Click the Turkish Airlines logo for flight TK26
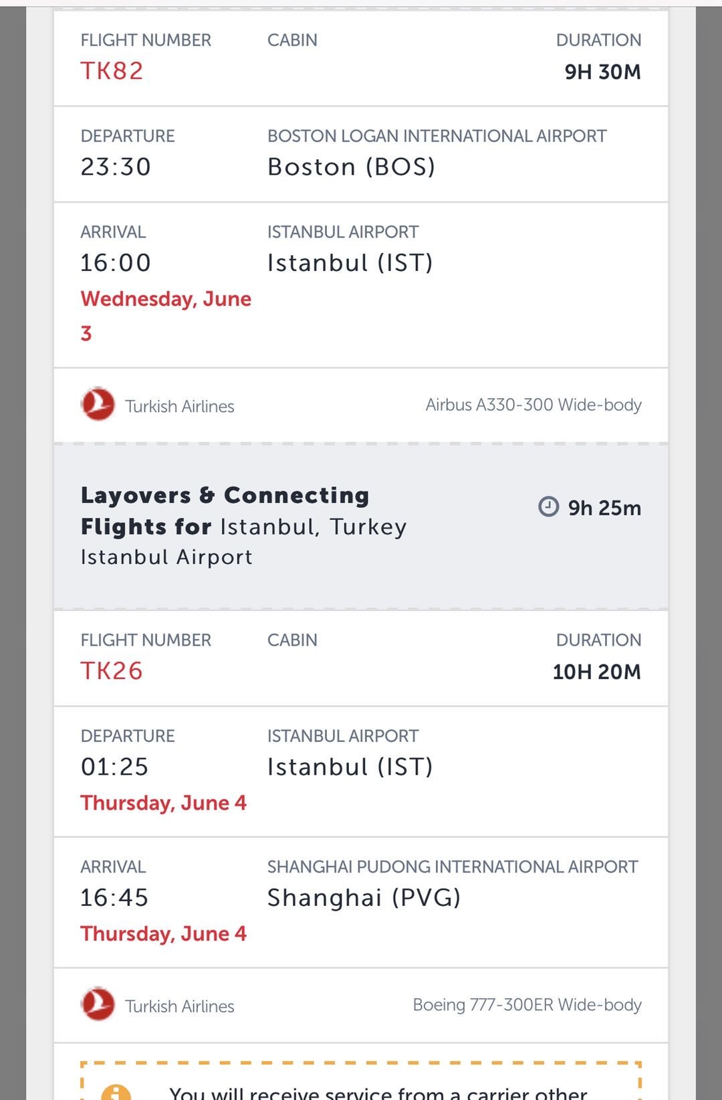722x1100 pixels. coord(98,1004)
